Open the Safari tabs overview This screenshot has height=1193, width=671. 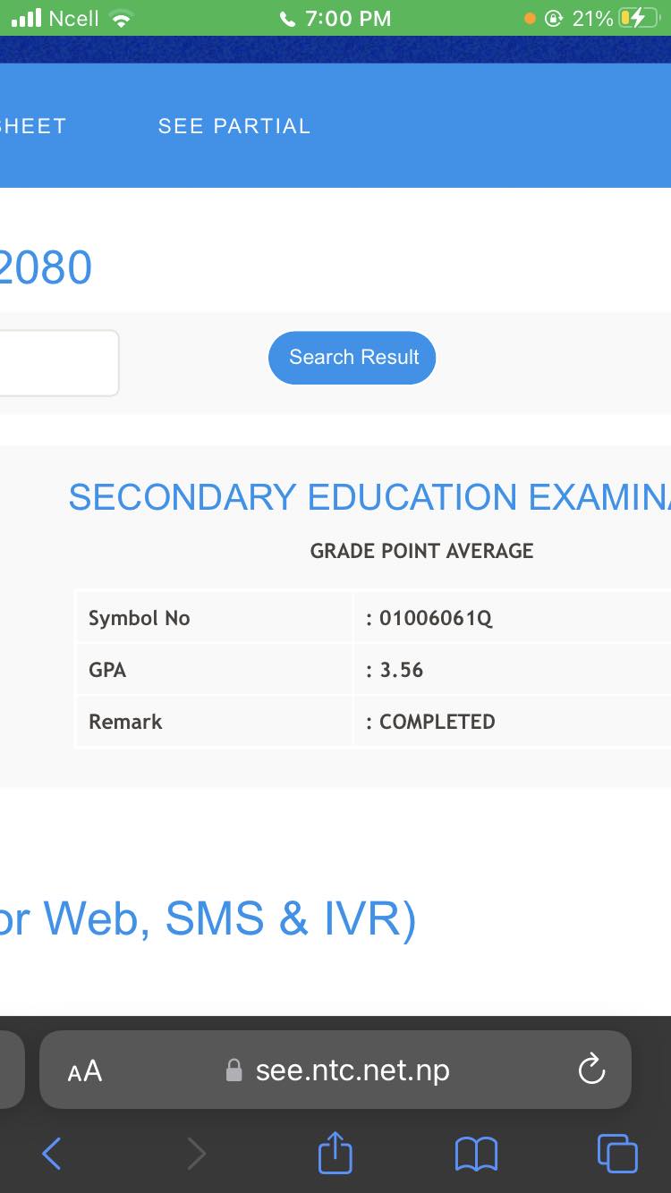point(617,1154)
